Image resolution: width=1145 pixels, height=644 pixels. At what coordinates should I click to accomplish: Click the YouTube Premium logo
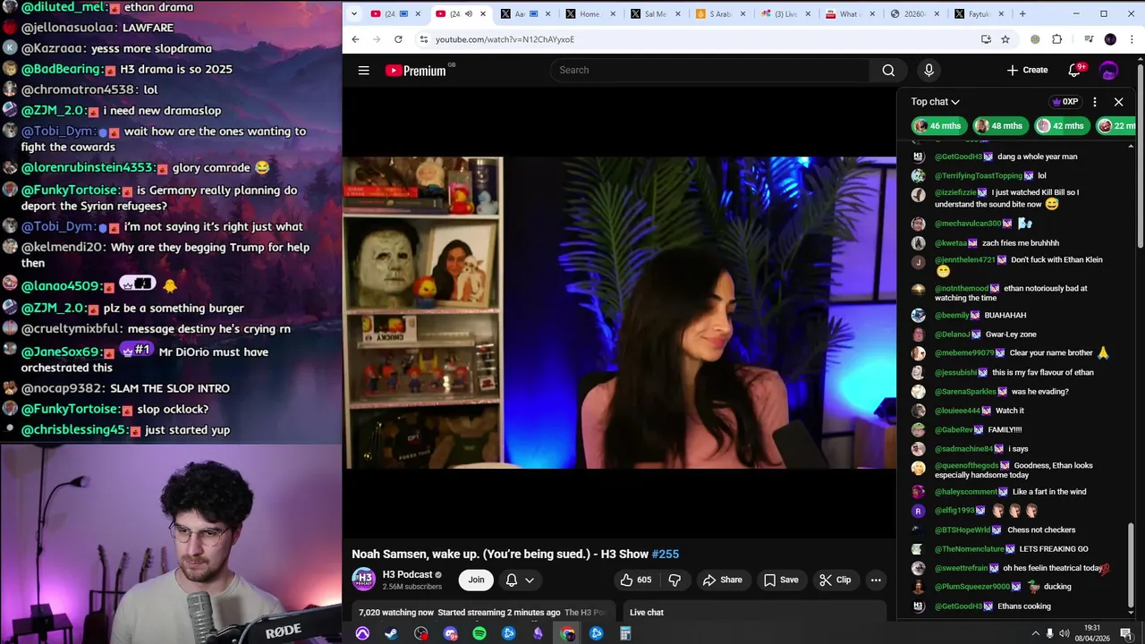pos(416,71)
